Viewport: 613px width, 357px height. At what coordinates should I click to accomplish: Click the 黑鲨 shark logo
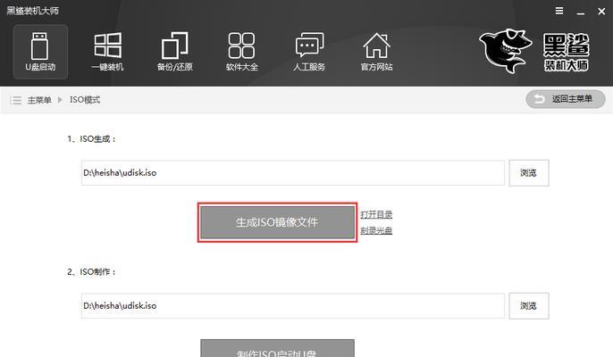[506, 51]
